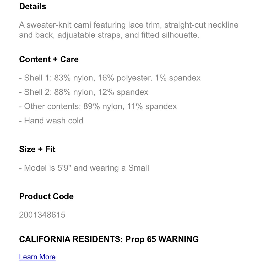
Task: Click the Size + Fit heading
Action: 37,149
